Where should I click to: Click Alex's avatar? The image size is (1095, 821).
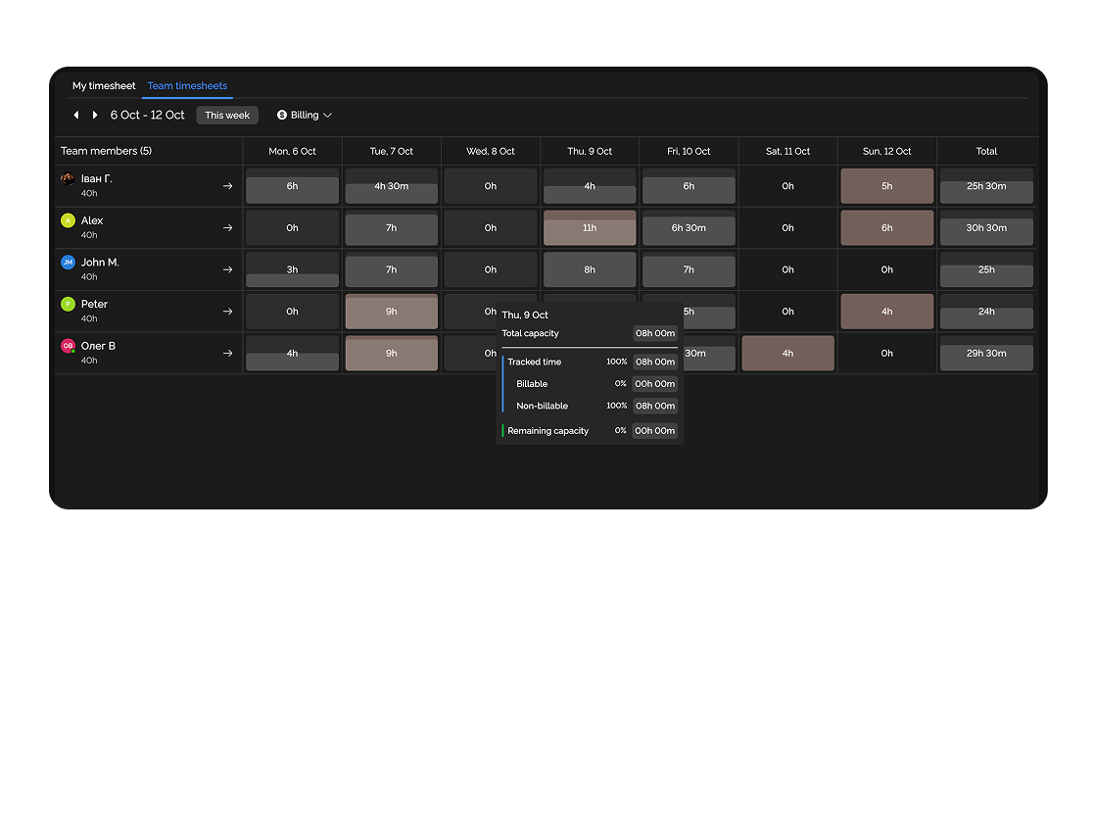(67, 221)
